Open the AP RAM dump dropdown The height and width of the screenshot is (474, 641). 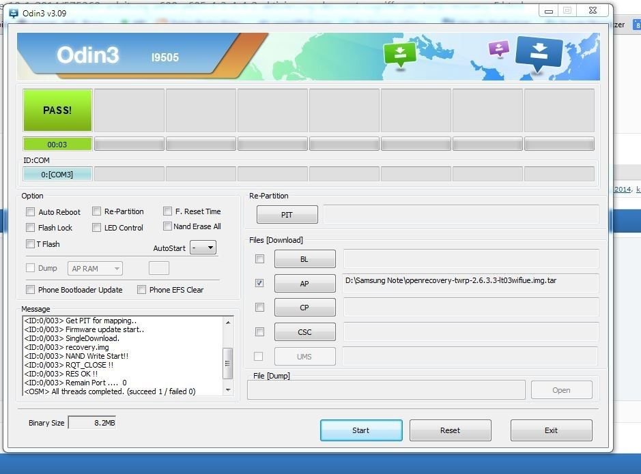coord(95,268)
